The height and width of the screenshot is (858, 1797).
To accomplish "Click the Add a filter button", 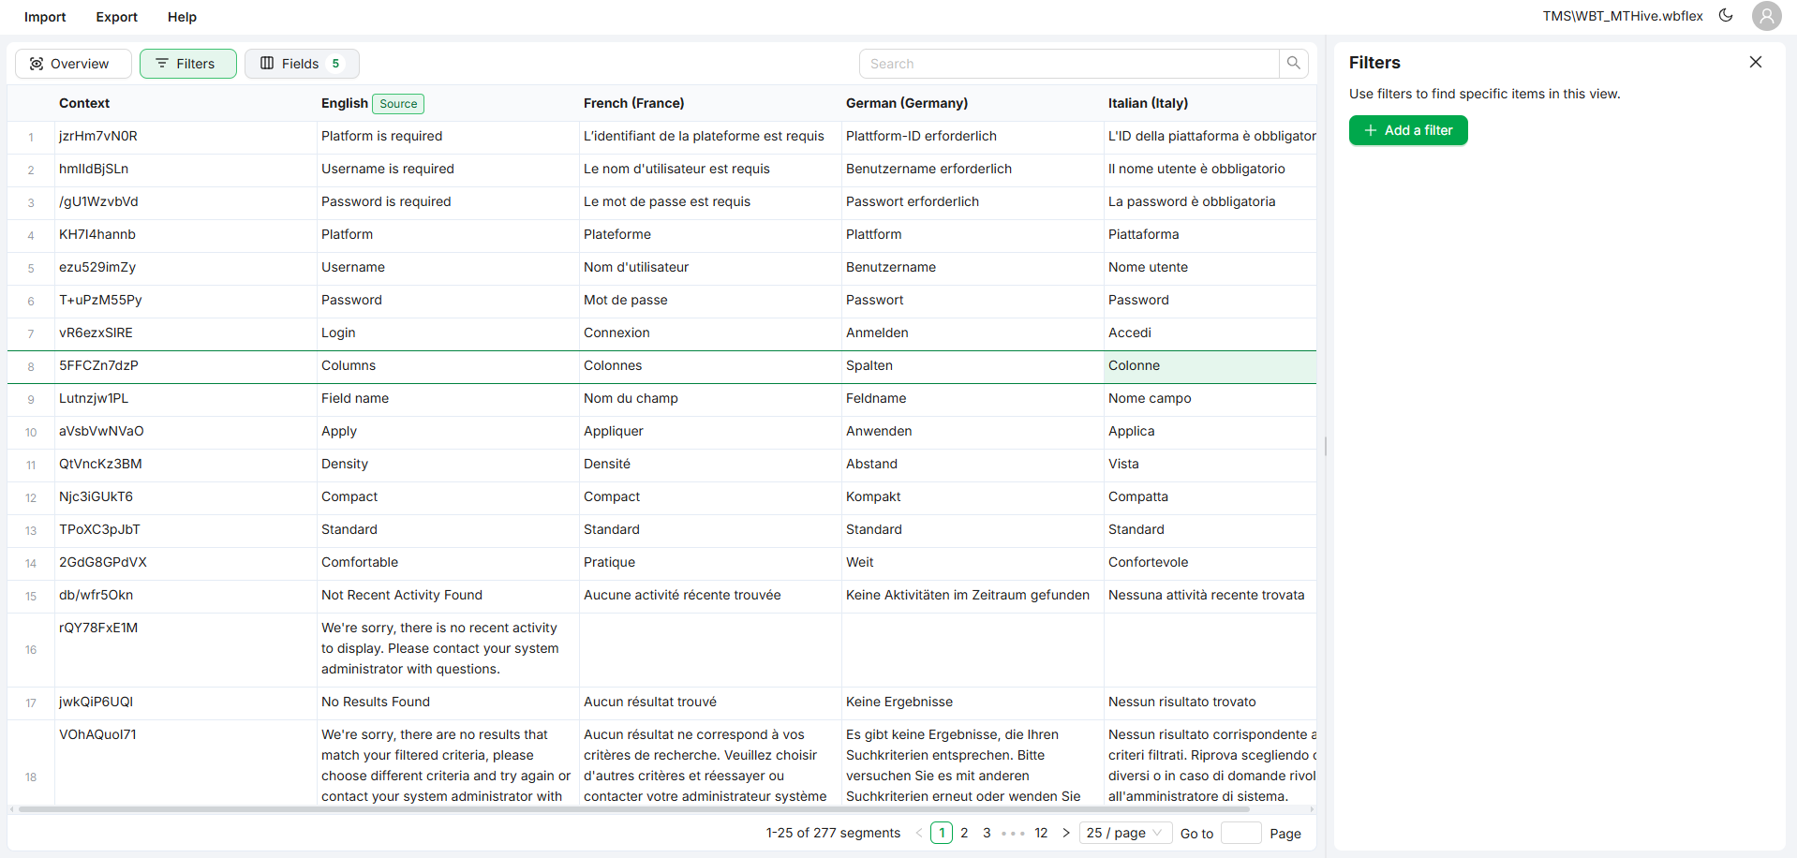I will [1407, 130].
